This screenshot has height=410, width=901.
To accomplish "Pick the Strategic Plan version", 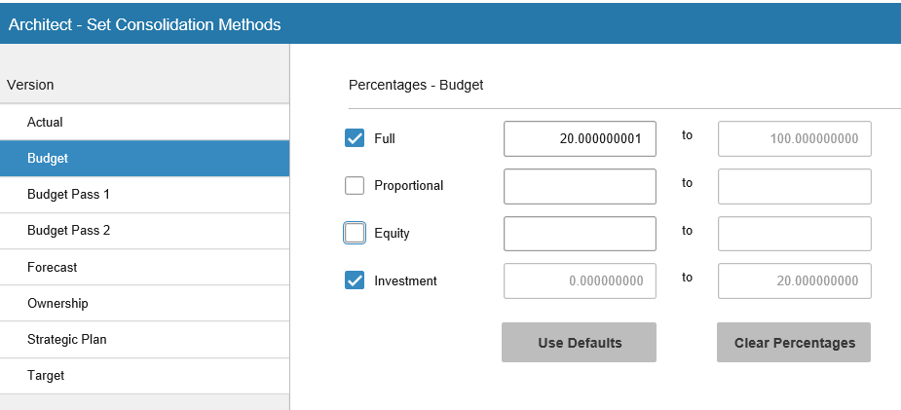I will point(144,340).
